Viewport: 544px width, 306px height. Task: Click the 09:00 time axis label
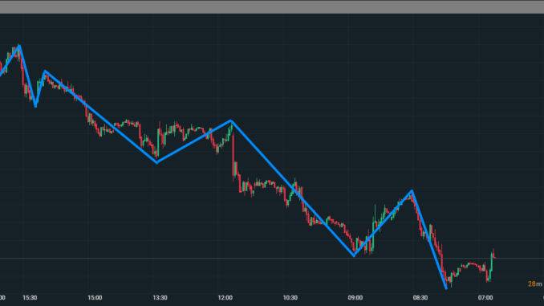point(355,298)
